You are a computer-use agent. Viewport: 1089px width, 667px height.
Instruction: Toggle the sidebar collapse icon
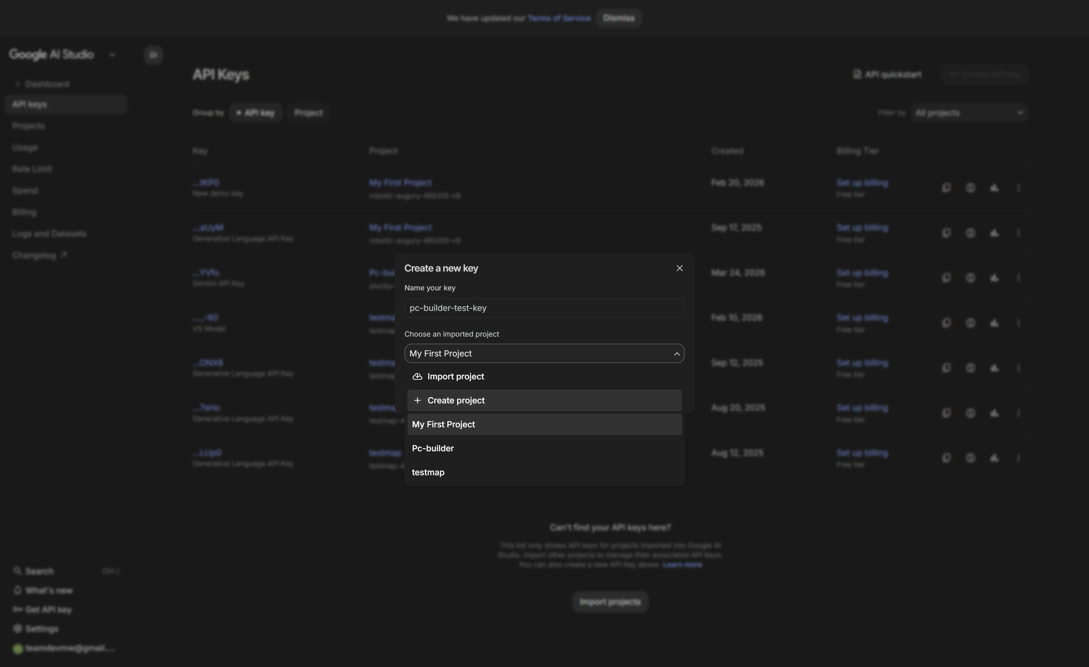click(x=154, y=55)
